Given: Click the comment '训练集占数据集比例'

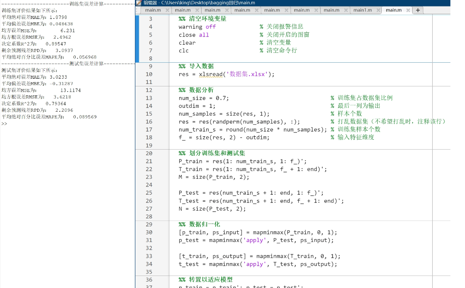Looking at the screenshot, I should tap(365, 98).
